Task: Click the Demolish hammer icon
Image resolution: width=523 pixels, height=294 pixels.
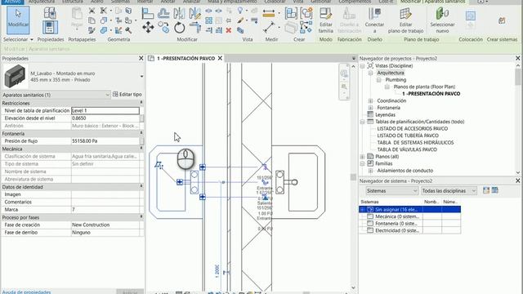Action: tap(128, 31)
